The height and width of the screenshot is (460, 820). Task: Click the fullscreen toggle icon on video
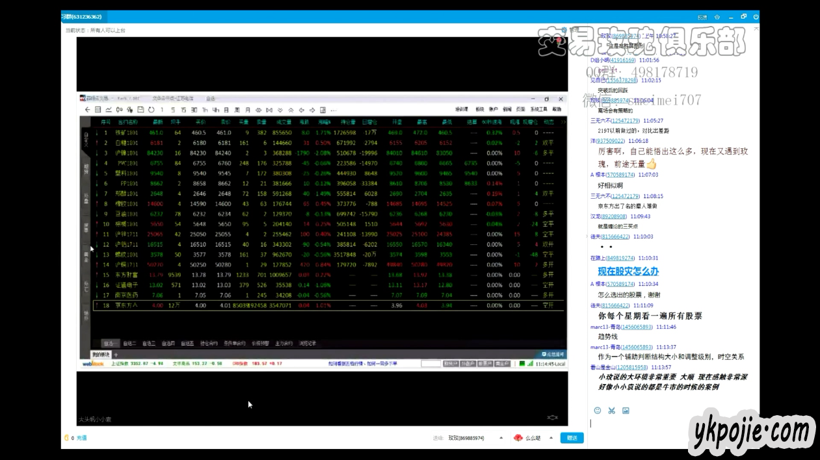tap(552, 417)
